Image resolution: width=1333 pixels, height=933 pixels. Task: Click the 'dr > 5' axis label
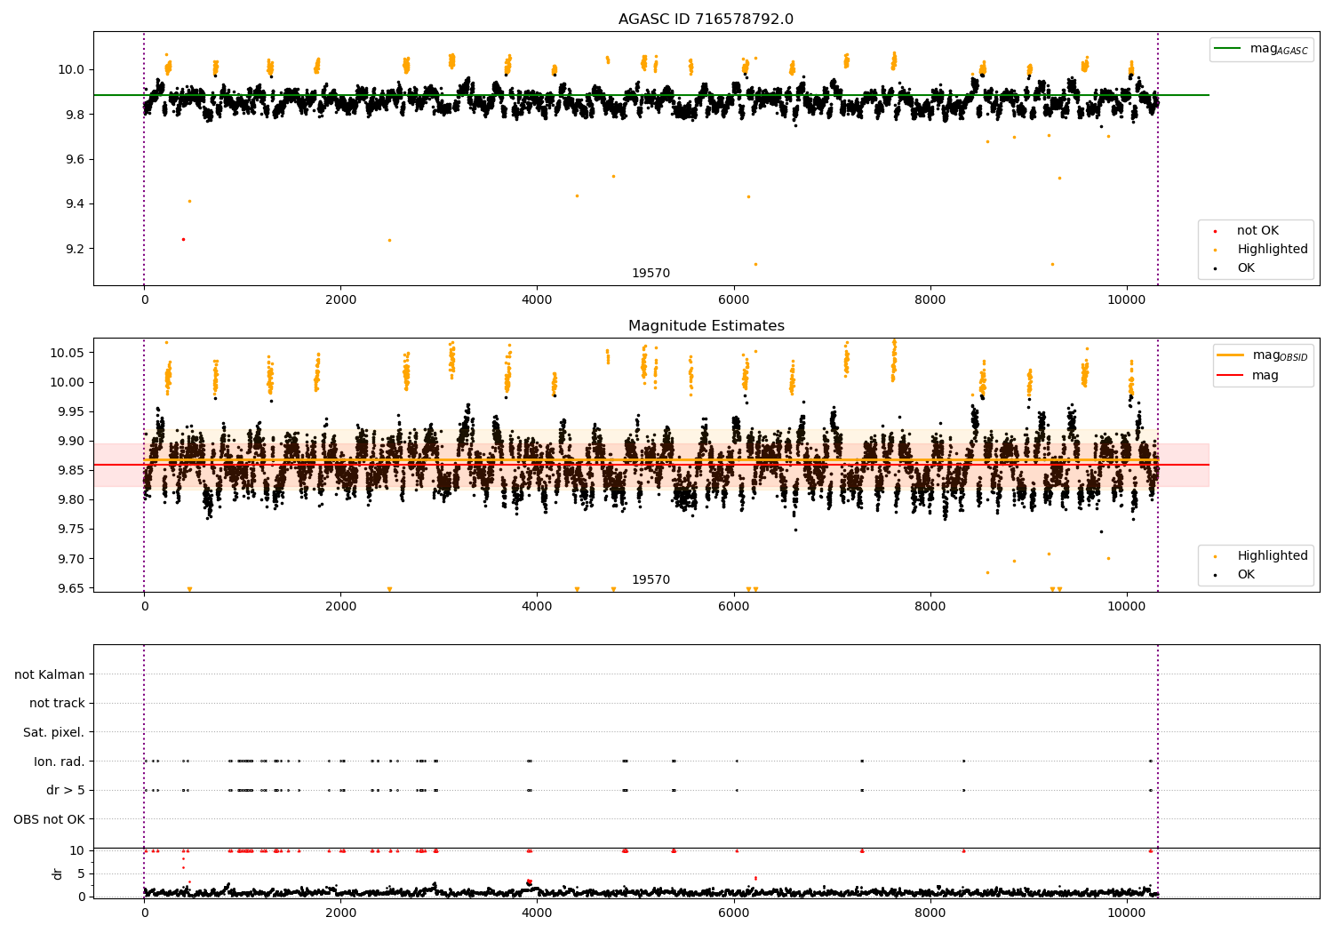[65, 790]
